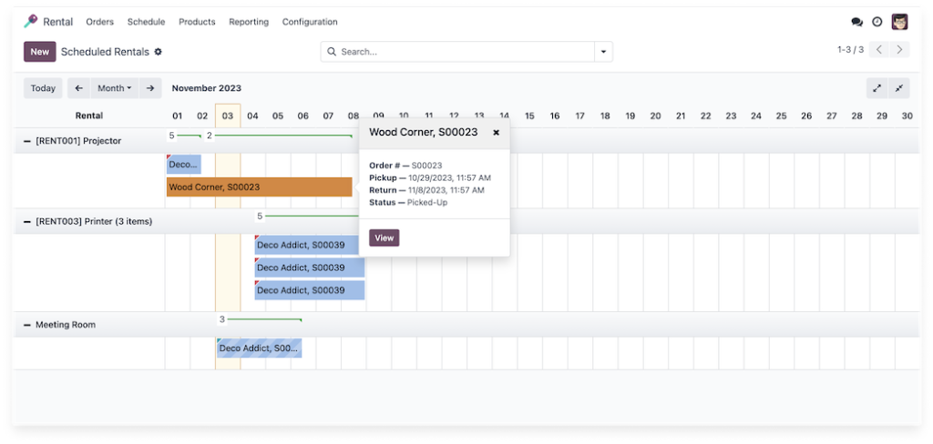
Task: Open the Month scale dropdown
Action: (x=114, y=88)
